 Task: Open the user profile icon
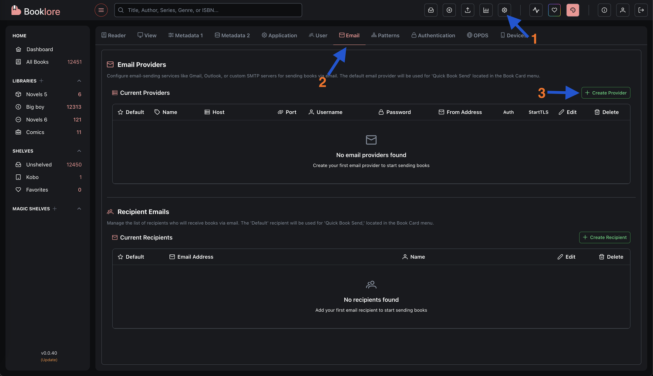623,10
